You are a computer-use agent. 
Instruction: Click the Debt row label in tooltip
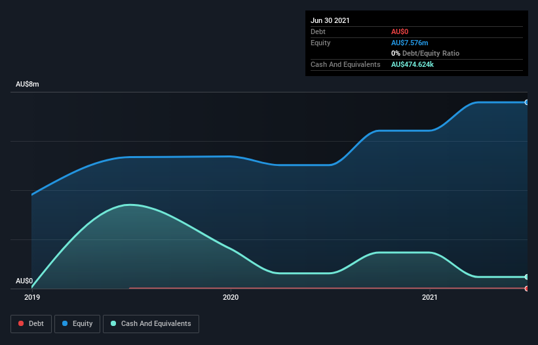pyautogui.click(x=318, y=31)
